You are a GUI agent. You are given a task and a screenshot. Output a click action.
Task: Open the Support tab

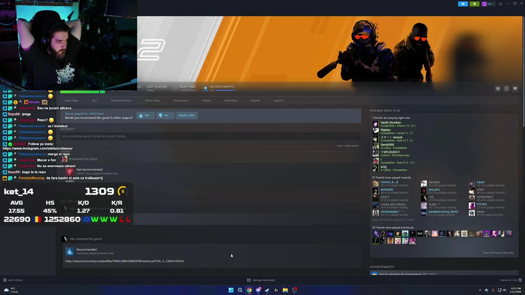[x=278, y=100]
